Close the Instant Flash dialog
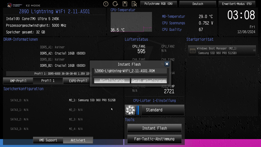The image size is (261, 147). coord(167,64)
